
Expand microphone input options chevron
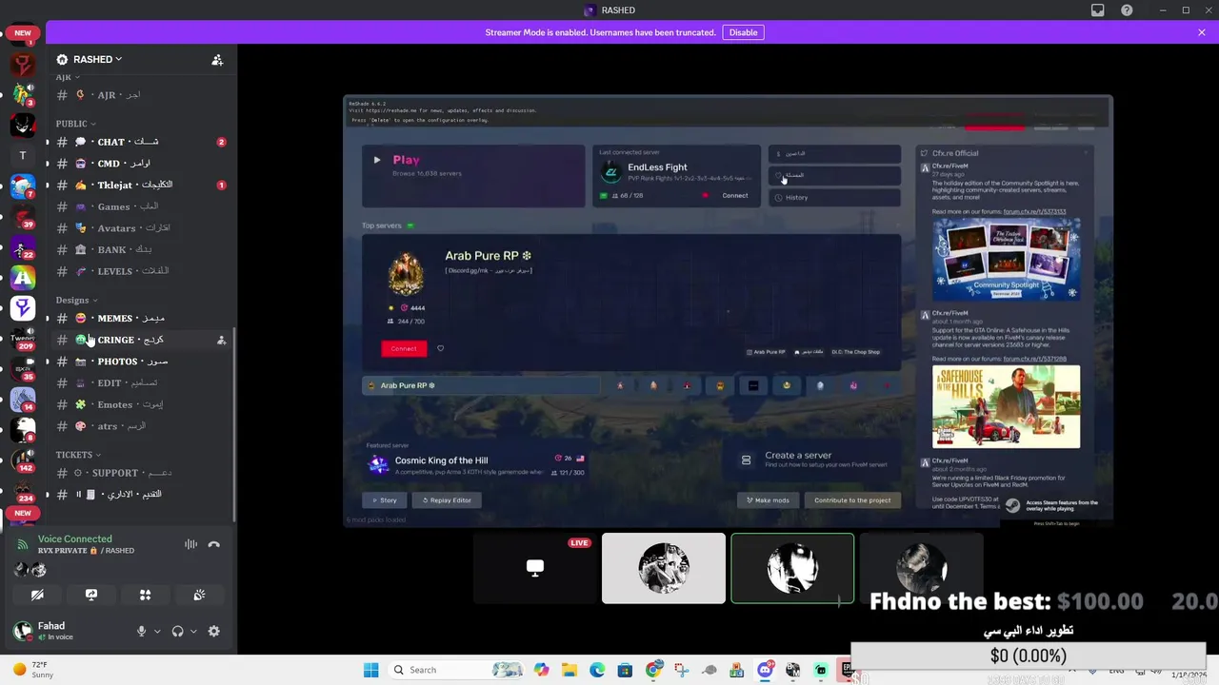point(156,631)
